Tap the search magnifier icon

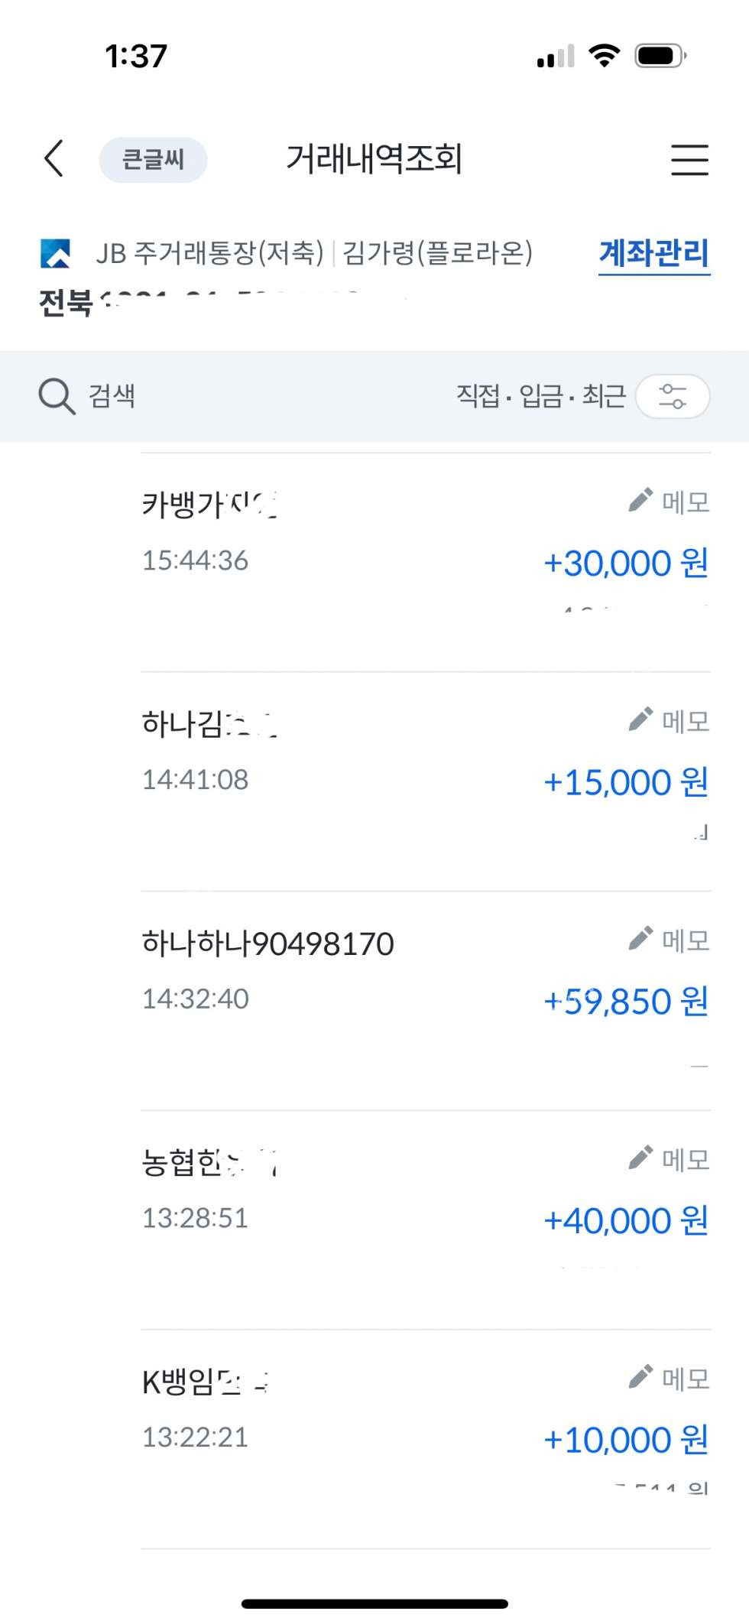point(57,396)
